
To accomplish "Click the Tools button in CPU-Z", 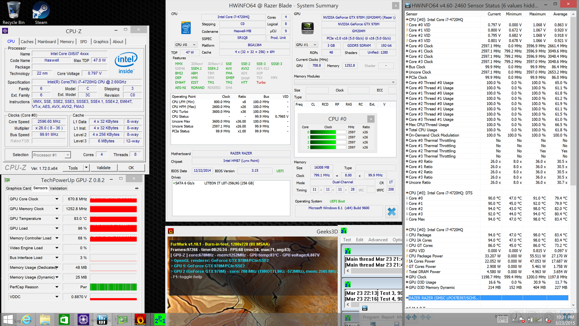I will (x=73, y=168).
